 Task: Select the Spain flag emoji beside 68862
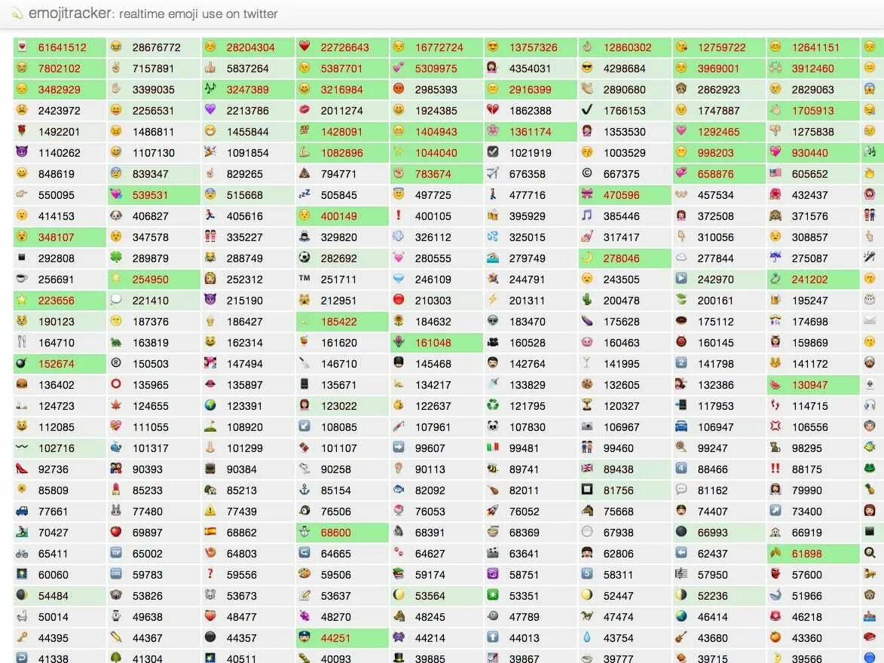[210, 532]
